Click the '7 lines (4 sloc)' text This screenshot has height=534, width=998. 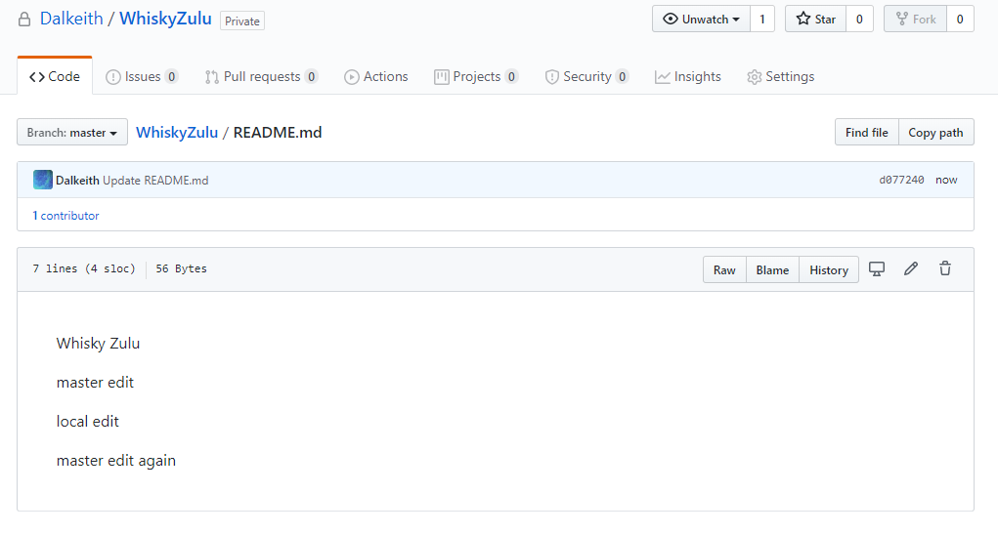point(84,268)
